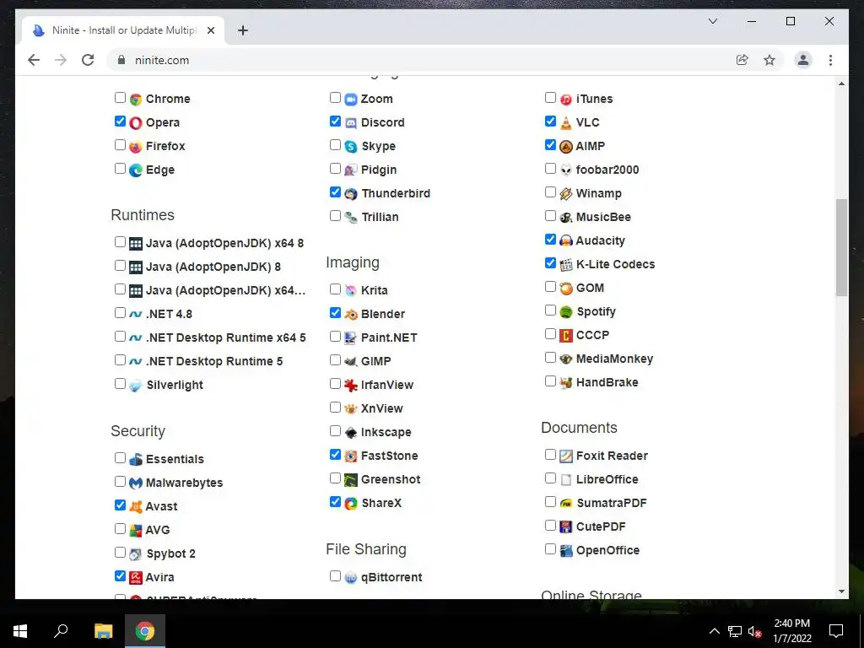Reload the ninite.com page

pyautogui.click(x=88, y=60)
